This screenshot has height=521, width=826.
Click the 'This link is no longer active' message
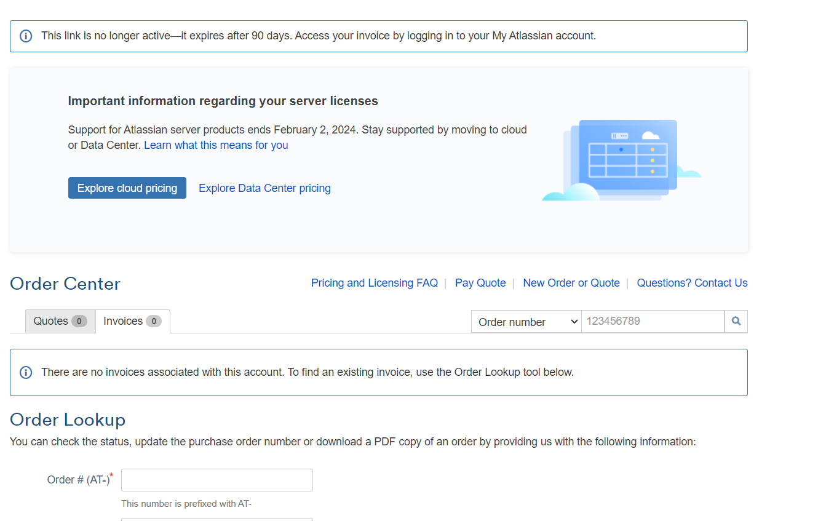pos(319,36)
